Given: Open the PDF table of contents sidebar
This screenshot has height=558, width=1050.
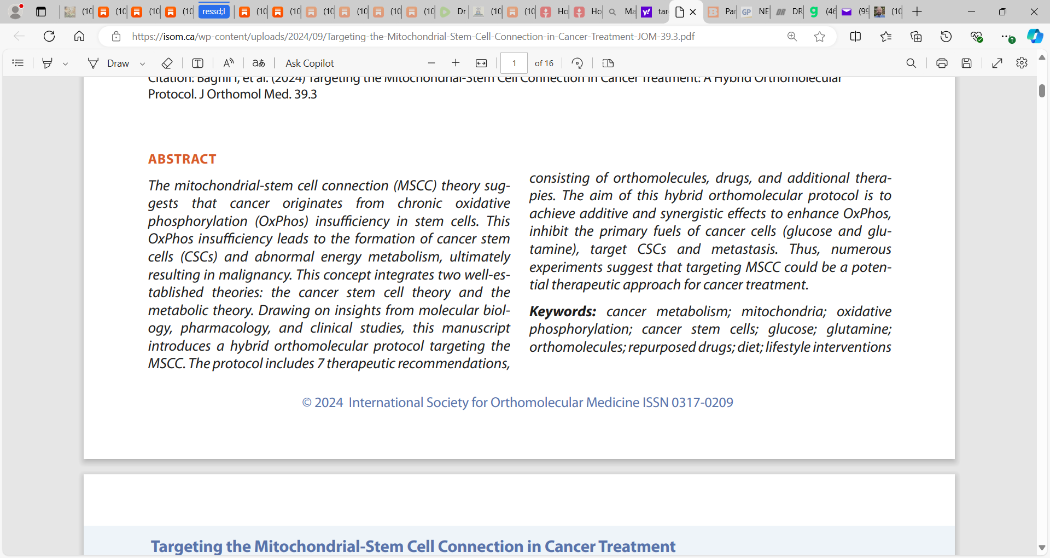Looking at the screenshot, I should tap(17, 63).
